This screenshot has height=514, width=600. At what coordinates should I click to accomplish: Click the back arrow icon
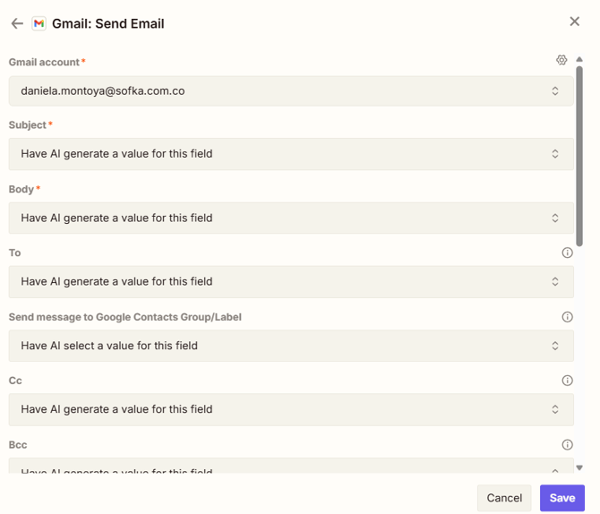point(17,23)
